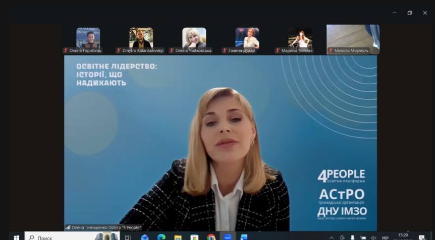The image size is (435, 240).
Task: Switch input language via УКР indicator
Action: tap(385, 237)
